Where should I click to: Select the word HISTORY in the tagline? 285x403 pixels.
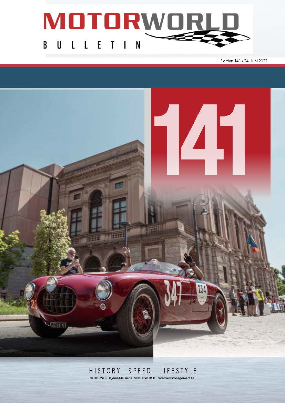coord(105,371)
